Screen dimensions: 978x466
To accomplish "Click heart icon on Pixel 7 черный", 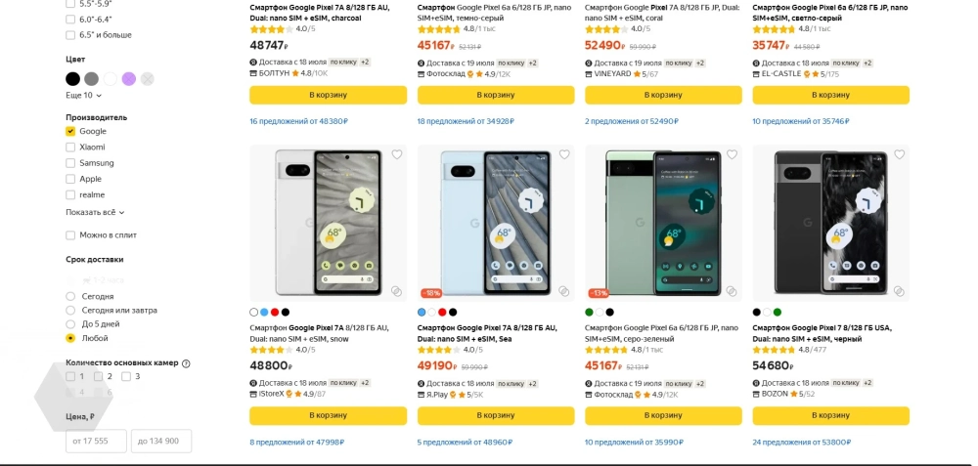I will (899, 154).
